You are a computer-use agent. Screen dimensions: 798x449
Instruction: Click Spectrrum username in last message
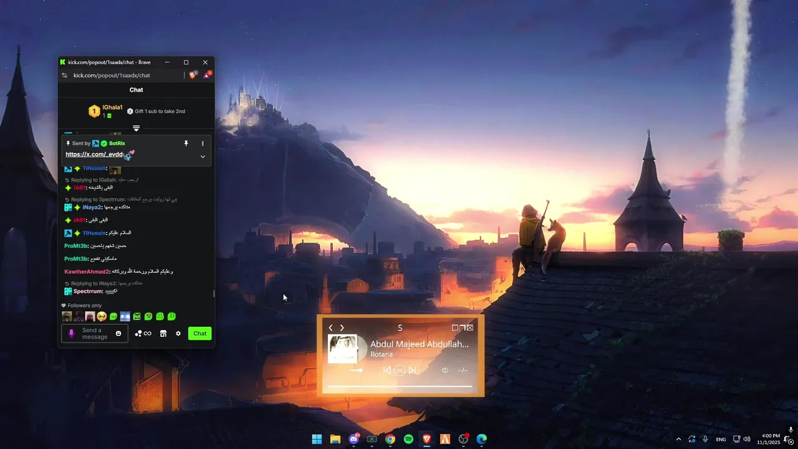pos(89,291)
